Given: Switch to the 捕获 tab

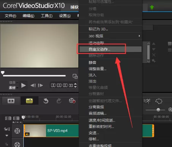Looking at the screenshot, I should coord(75,7).
